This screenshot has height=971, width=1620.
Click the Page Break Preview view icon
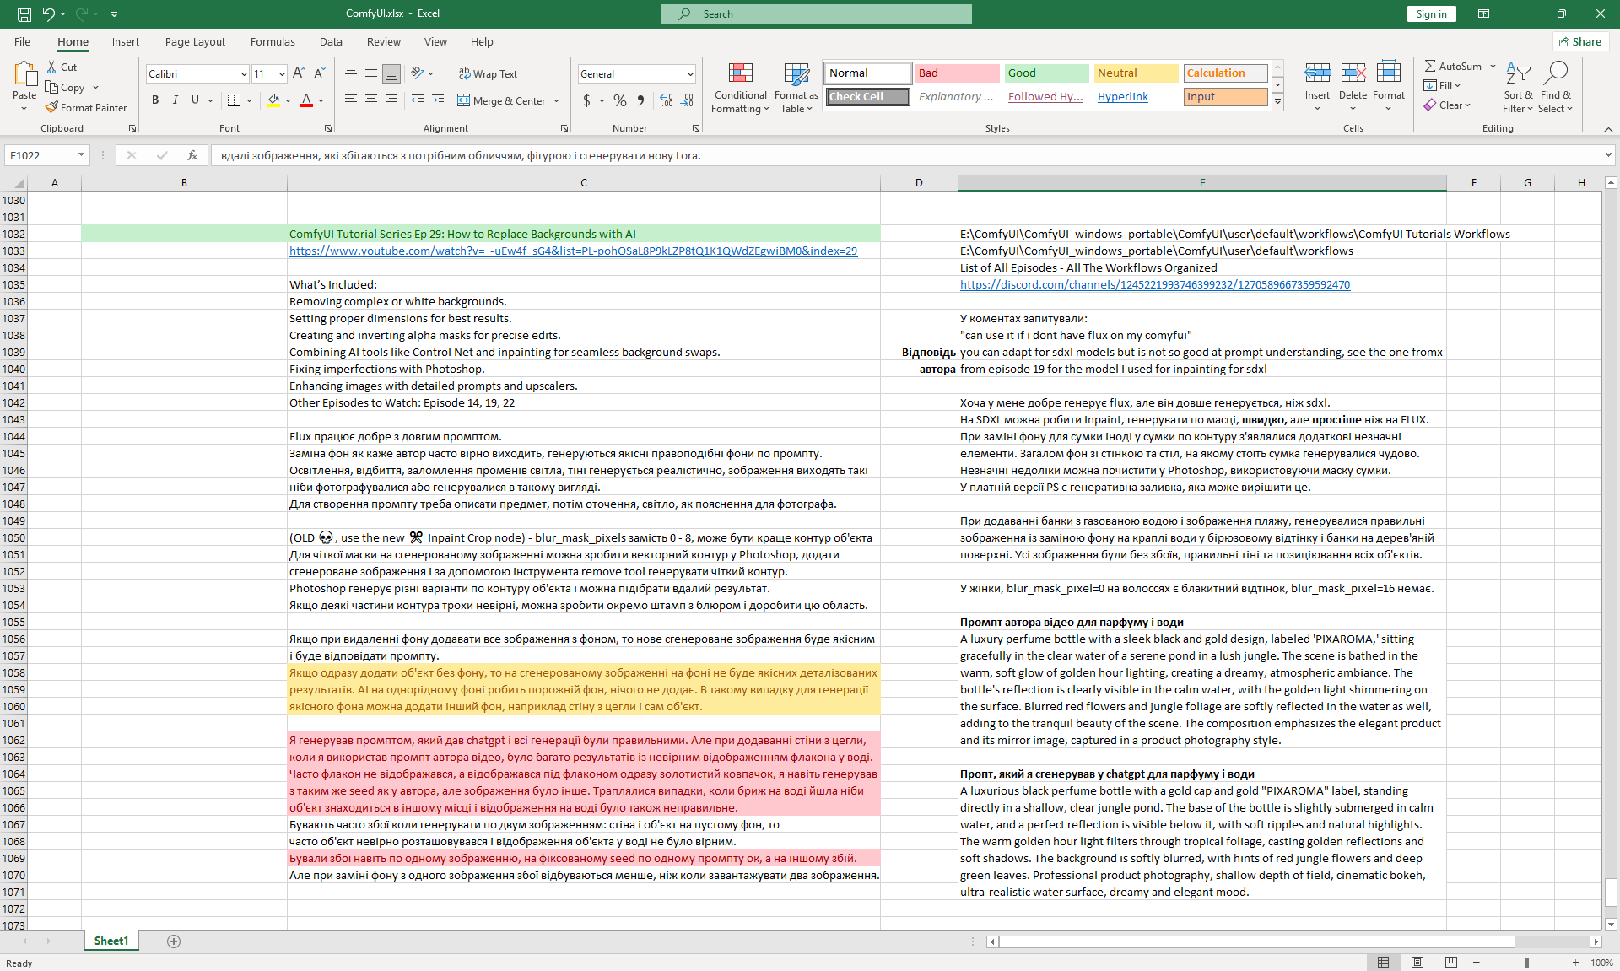click(x=1450, y=963)
